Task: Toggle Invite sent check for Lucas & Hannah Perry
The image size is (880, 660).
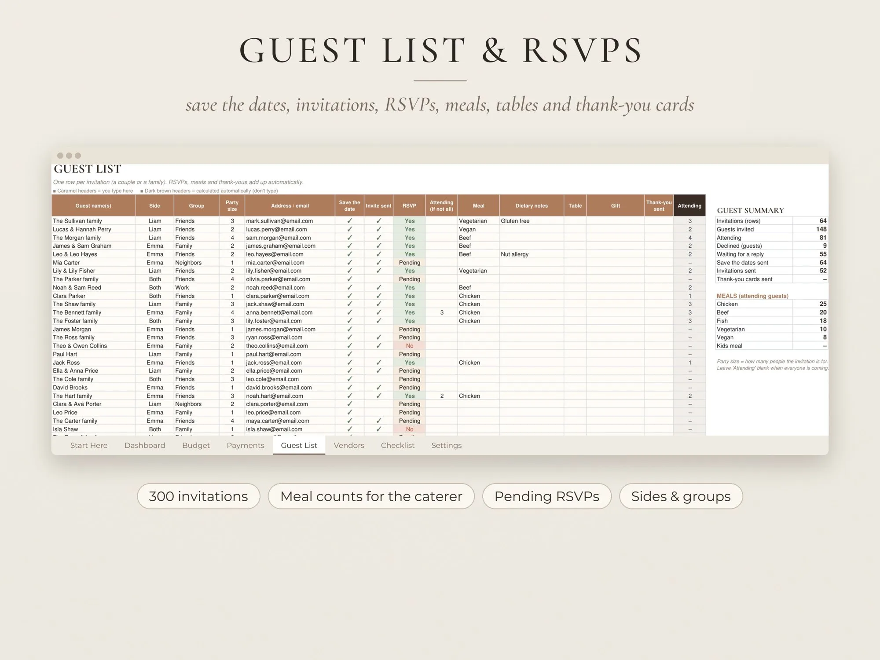Action: (378, 229)
